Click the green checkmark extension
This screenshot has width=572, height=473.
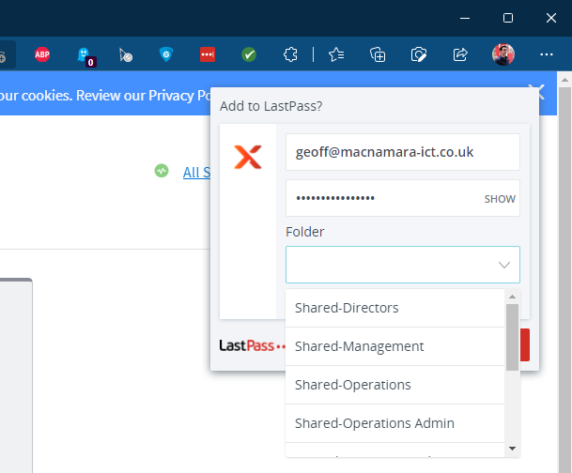(249, 54)
